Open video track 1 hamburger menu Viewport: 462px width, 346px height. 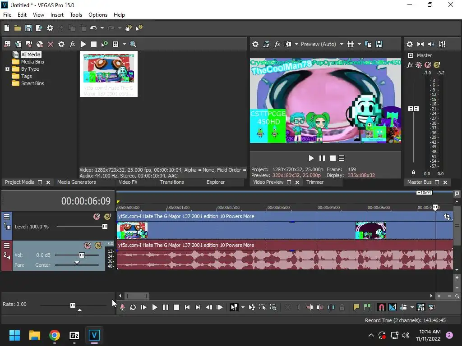pos(7,217)
